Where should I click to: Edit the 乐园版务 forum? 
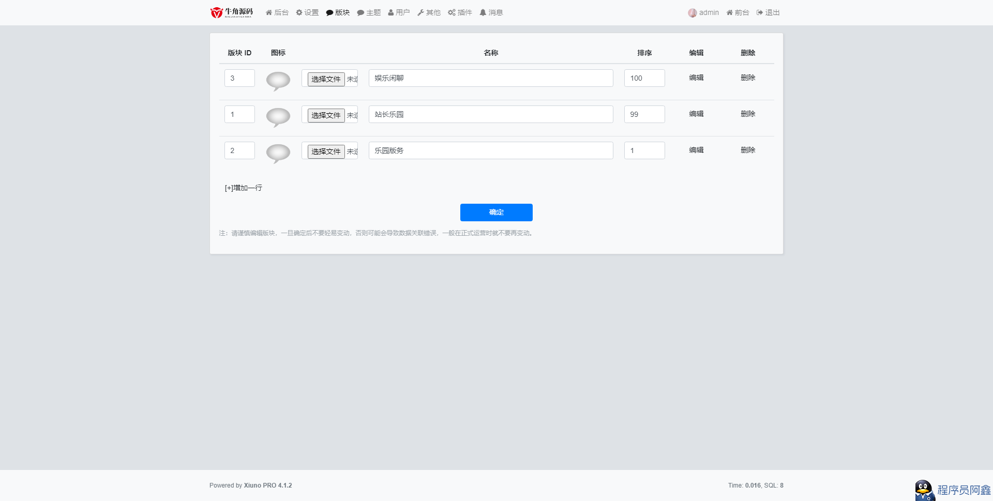pos(696,150)
